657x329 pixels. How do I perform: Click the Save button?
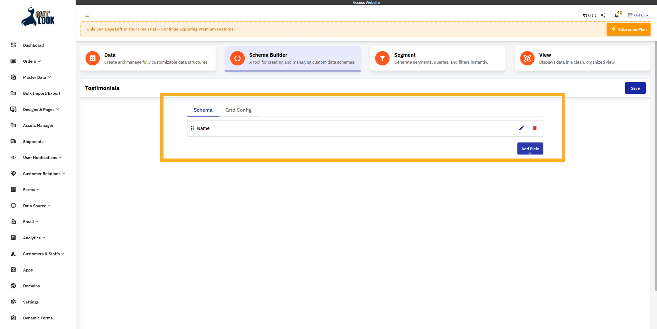coord(635,88)
